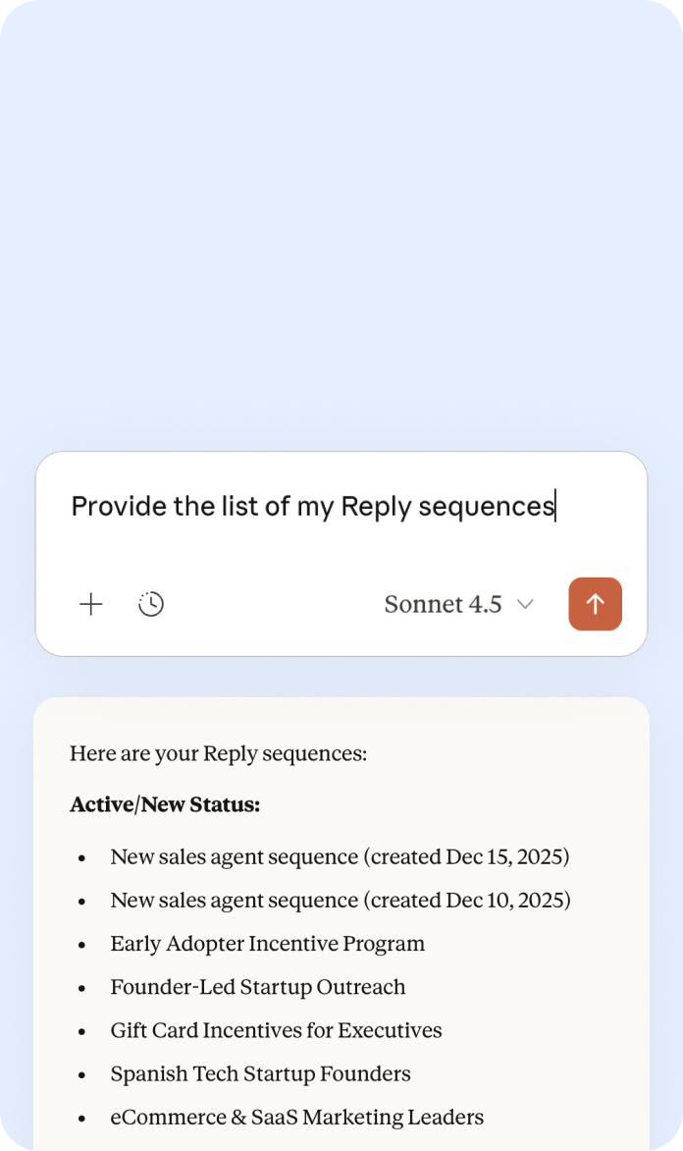Screen dimensions: 683x1151
Task: Select sequence created Dec 15, 2025
Action: 340,857
